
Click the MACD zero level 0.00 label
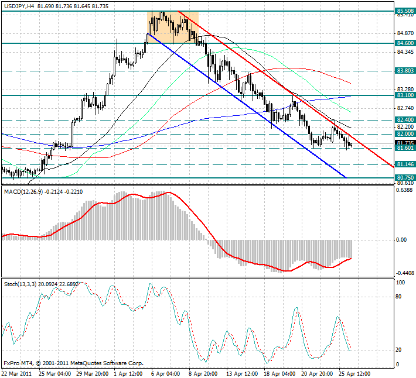click(x=401, y=240)
